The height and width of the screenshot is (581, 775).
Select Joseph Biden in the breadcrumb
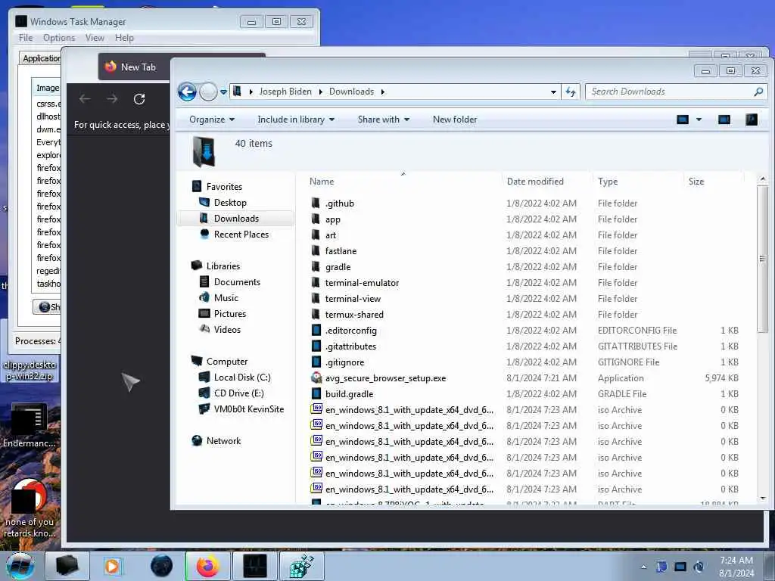(x=285, y=92)
